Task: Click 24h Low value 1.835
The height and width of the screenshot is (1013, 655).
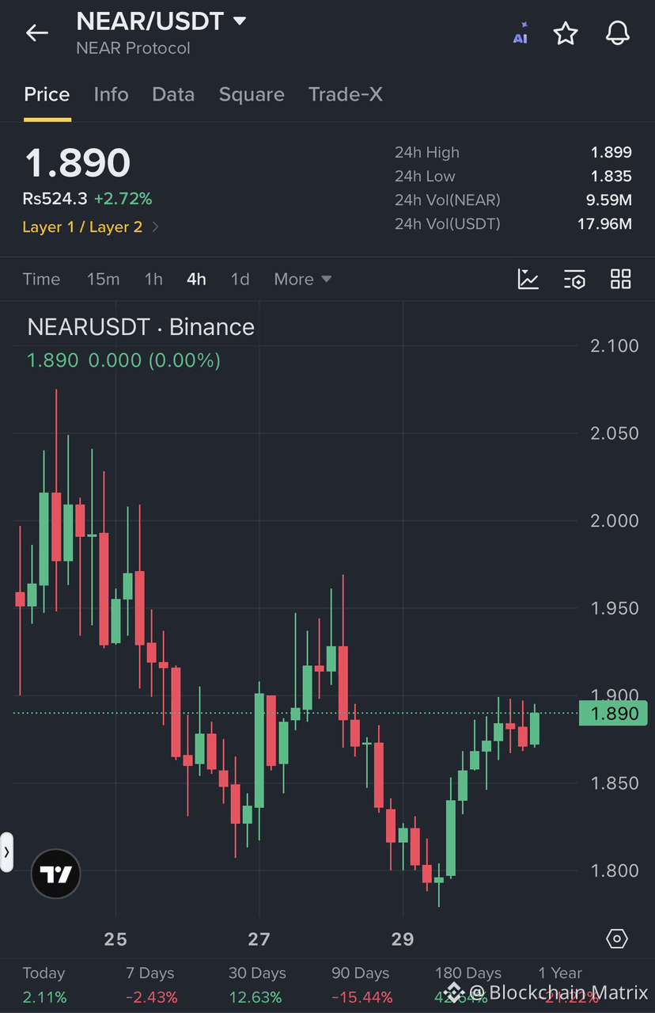Action: (x=611, y=176)
